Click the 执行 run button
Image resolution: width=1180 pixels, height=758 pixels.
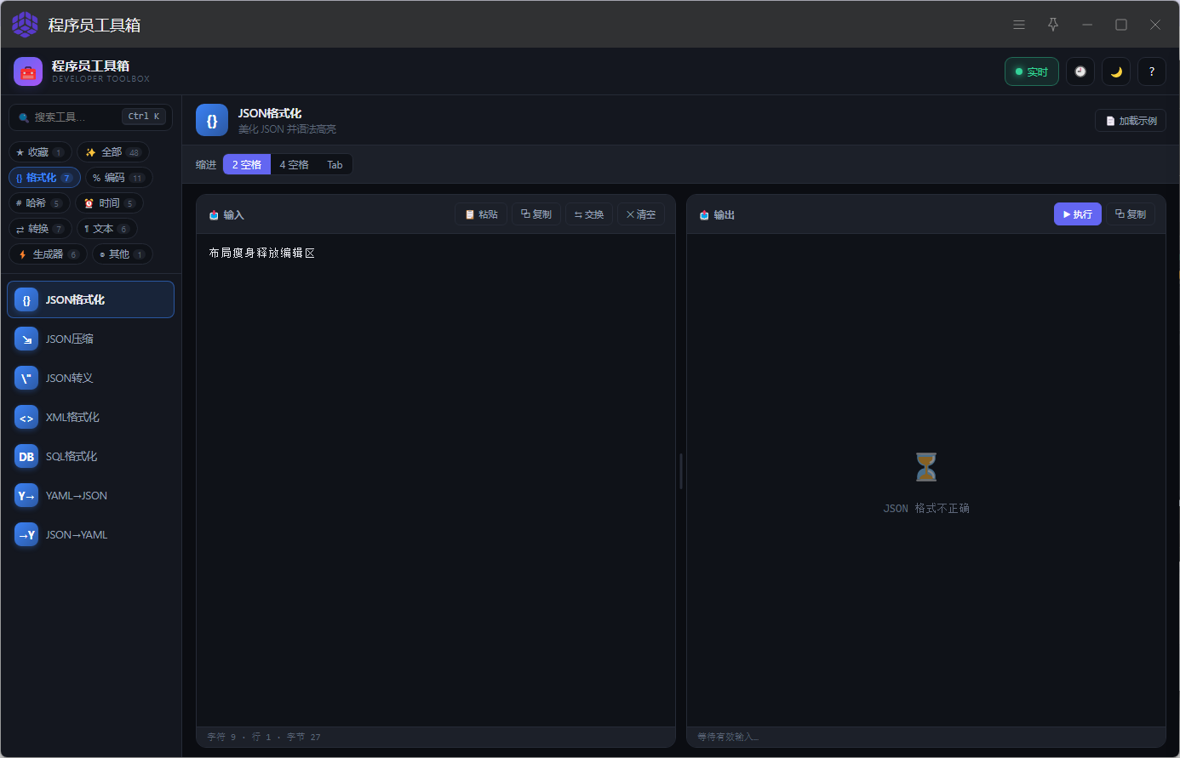point(1078,214)
